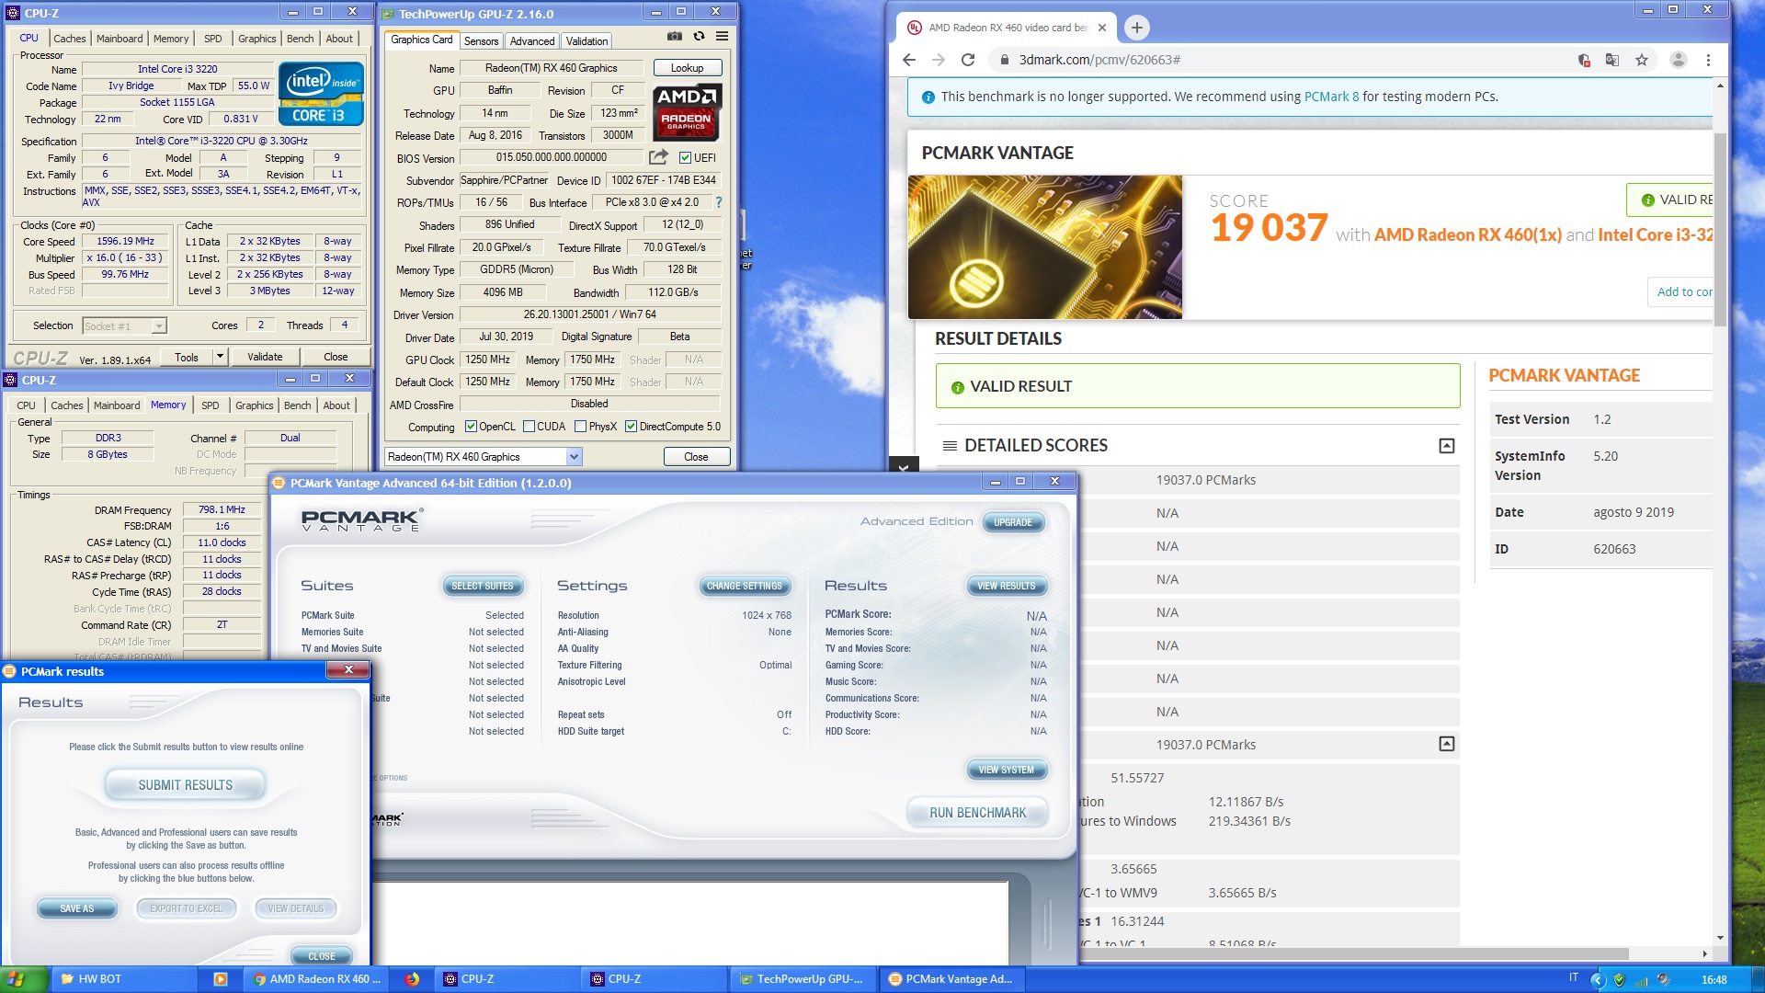Close the AMD Radeon RX 460 tab
The height and width of the screenshot is (993, 1765).
click(x=1101, y=28)
